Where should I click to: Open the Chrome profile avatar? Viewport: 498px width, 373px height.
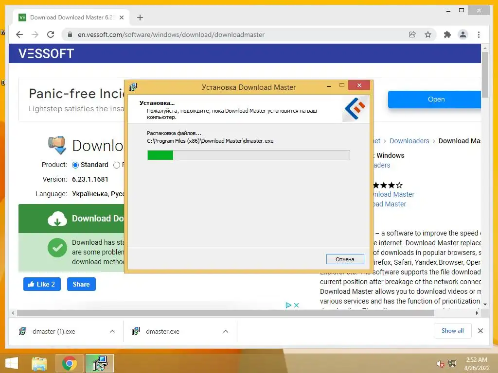pyautogui.click(x=463, y=34)
